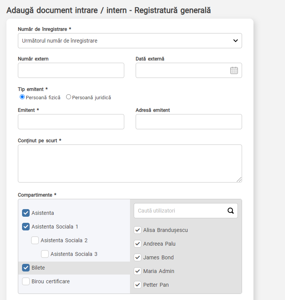Click the Conținut pe scurt textarea resize handle
The height and width of the screenshot is (300, 285).
point(239,179)
